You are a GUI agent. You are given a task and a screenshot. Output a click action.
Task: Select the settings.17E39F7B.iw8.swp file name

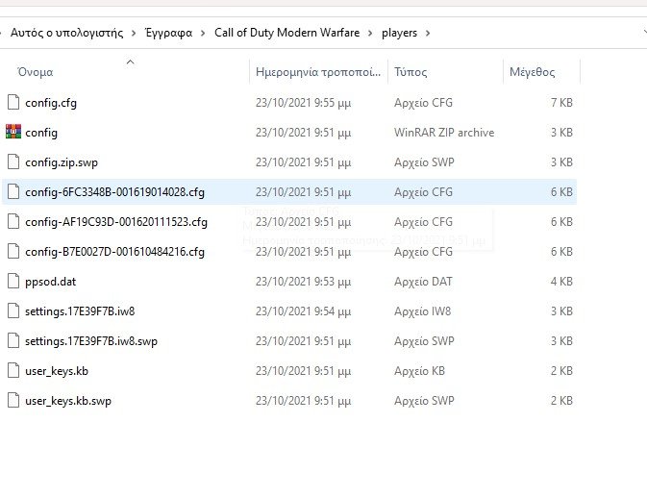91,341
